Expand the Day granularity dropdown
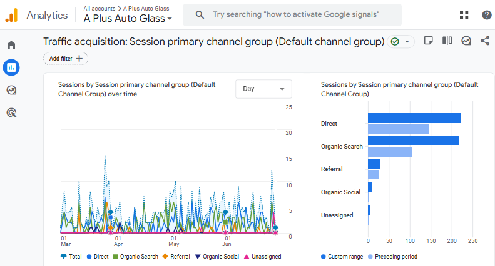The height and width of the screenshot is (266, 495). 263,89
